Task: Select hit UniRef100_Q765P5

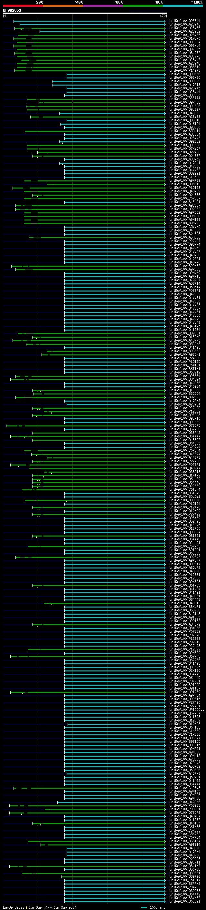Action: click(184, 426)
